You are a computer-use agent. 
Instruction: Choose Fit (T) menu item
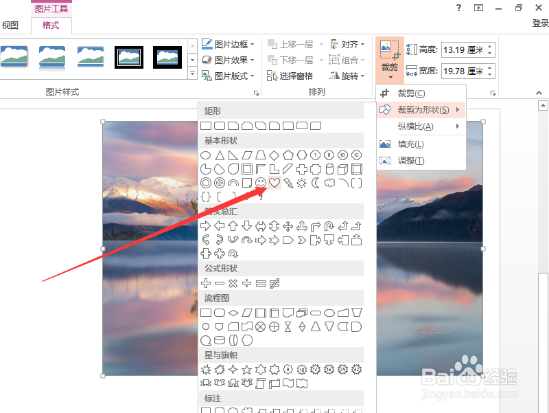[x=421, y=161]
